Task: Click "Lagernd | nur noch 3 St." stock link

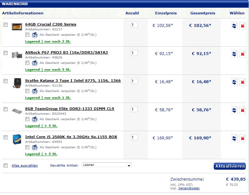Action: (x=48, y=42)
